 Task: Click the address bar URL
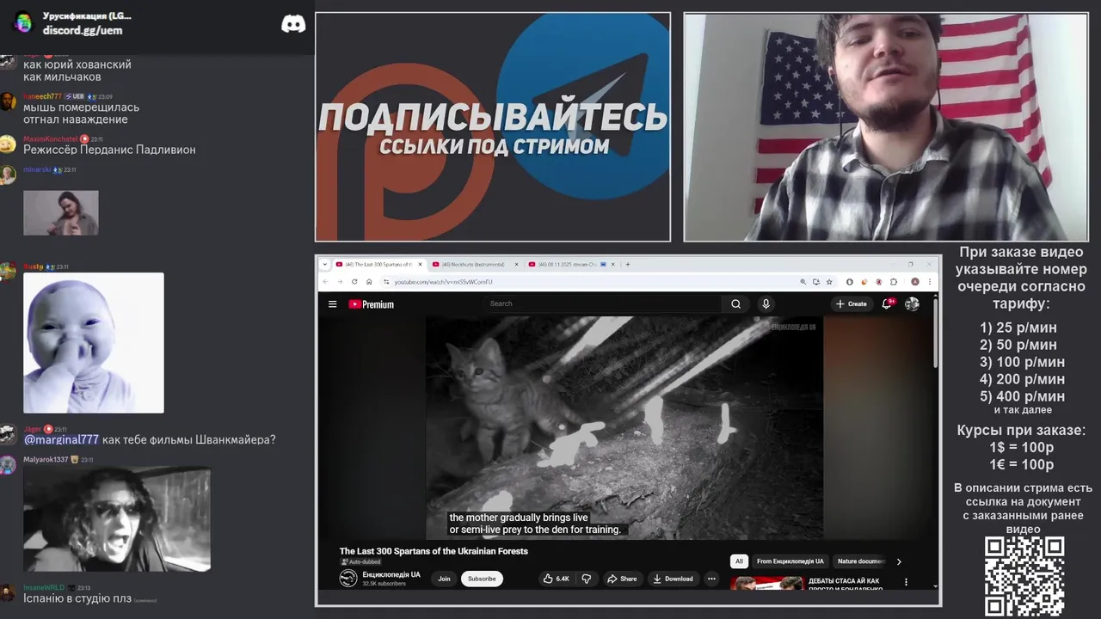click(x=444, y=282)
